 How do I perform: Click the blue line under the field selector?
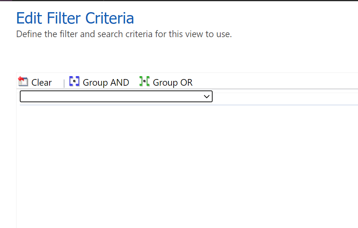(x=189, y=105)
